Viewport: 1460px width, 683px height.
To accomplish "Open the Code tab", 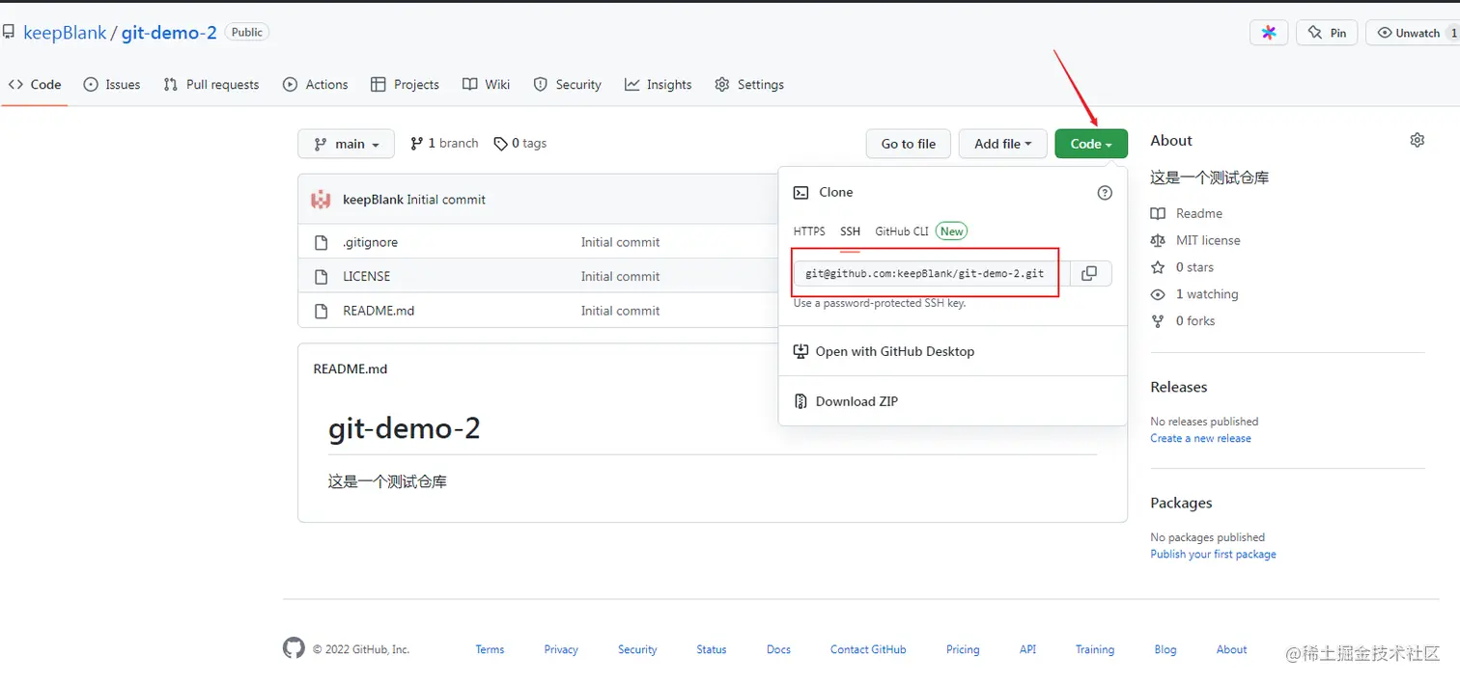I will click(x=35, y=85).
